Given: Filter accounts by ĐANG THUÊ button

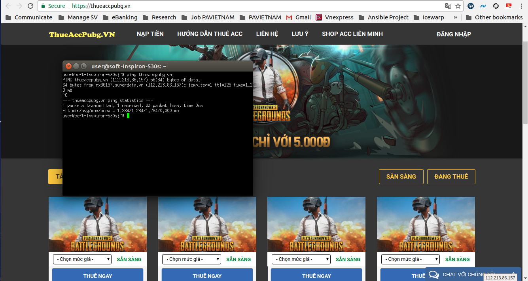Looking at the screenshot, I should point(451,177).
